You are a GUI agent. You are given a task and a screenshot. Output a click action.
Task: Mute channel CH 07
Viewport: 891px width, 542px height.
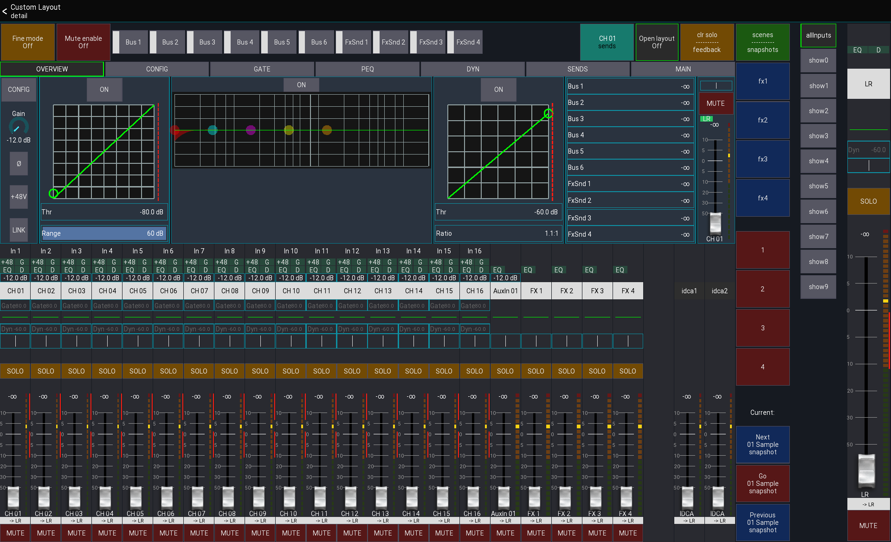click(x=199, y=533)
